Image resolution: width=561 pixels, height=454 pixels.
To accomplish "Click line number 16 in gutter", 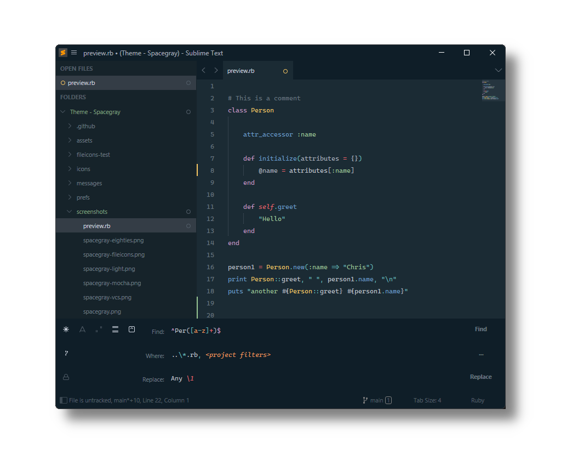I will pos(210,267).
